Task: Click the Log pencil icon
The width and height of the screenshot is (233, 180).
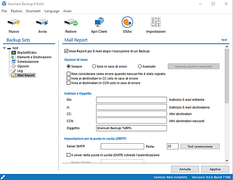Action: (x=14, y=71)
